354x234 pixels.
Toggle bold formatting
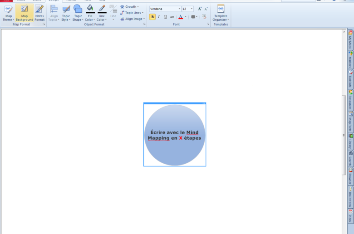click(x=152, y=17)
